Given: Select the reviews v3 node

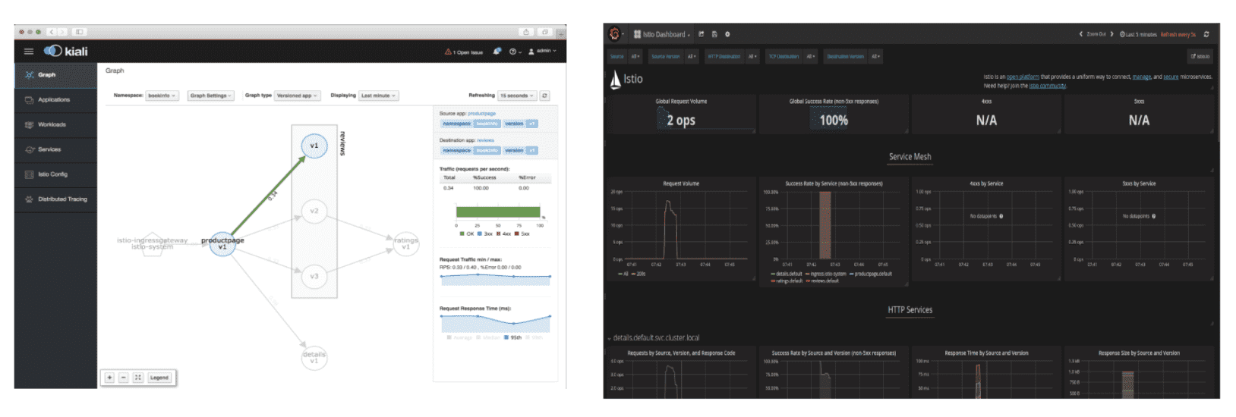Looking at the screenshot, I should click(314, 276).
